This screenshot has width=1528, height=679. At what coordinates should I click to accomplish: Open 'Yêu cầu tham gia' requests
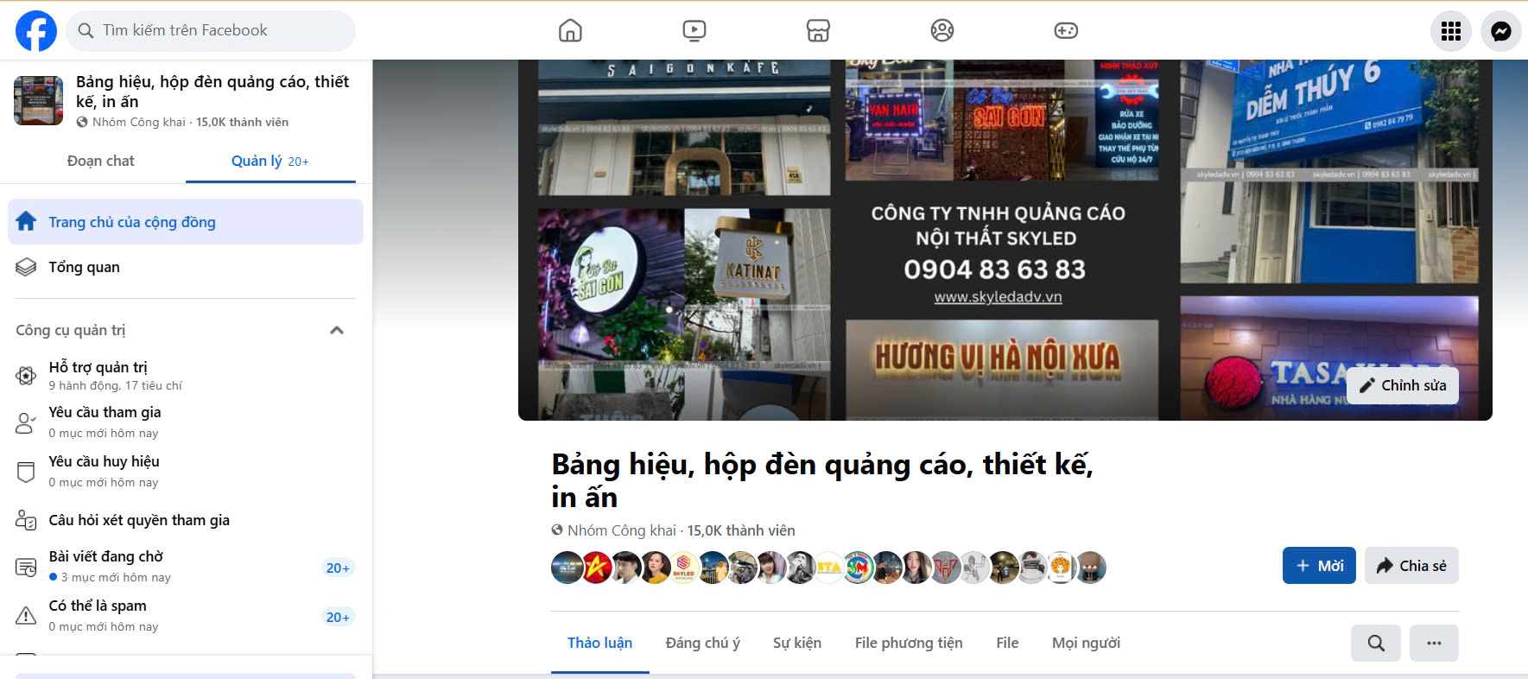186,422
